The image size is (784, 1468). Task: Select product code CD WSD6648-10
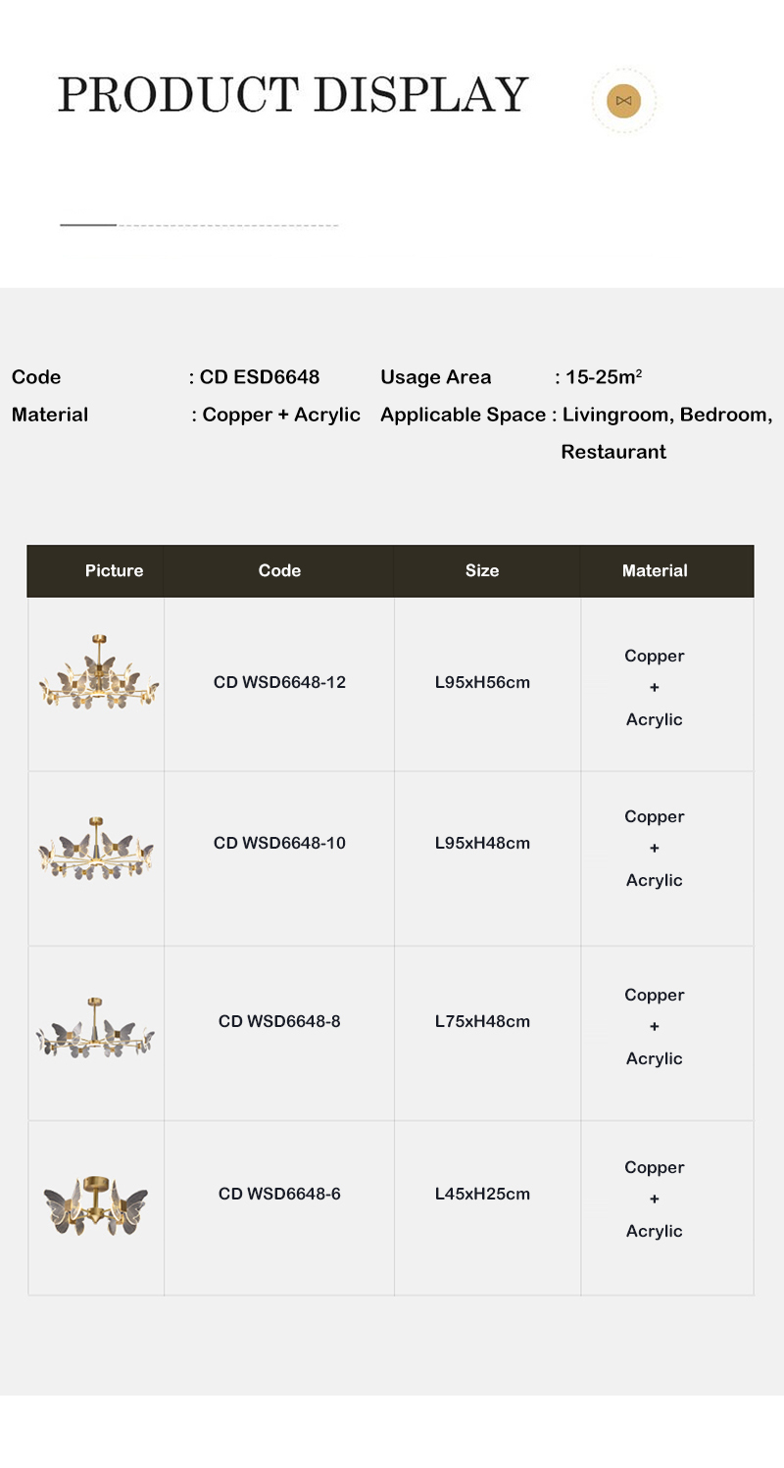[279, 843]
